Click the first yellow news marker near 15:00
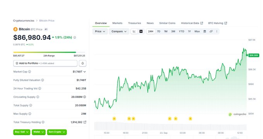Image resolution: width=263 pixels, height=139 pixels. pyautogui.click(x=114, y=119)
